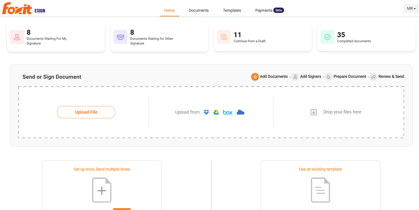Open the Home tab

[169, 10]
